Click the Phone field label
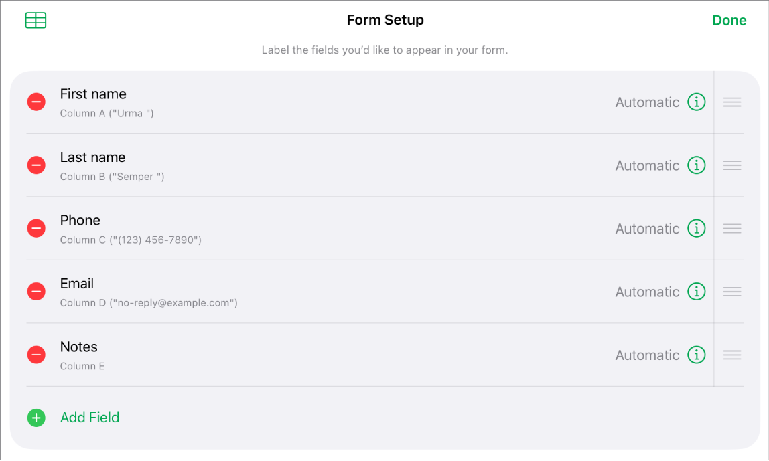This screenshot has height=461, width=769. (80, 220)
